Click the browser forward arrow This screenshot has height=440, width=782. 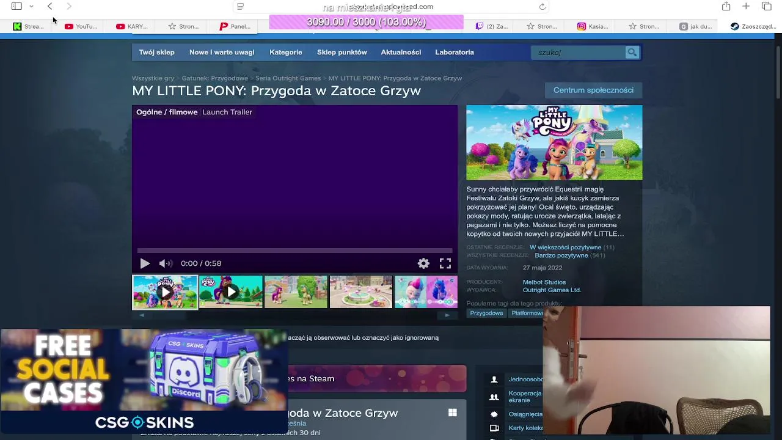[x=69, y=6]
